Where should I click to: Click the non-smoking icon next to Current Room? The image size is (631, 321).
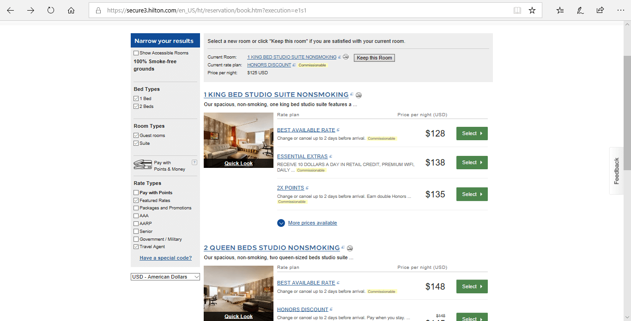click(x=346, y=57)
